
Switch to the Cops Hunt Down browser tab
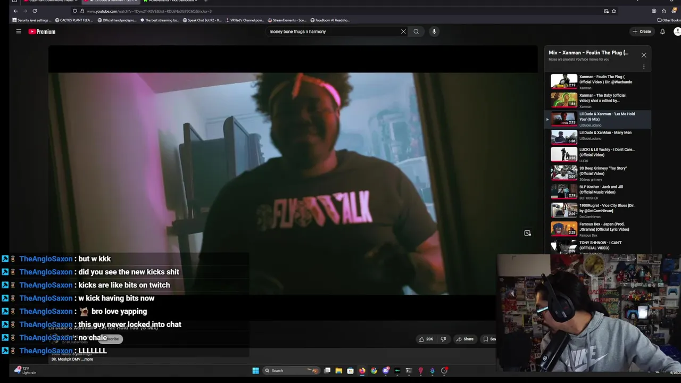coord(51,2)
